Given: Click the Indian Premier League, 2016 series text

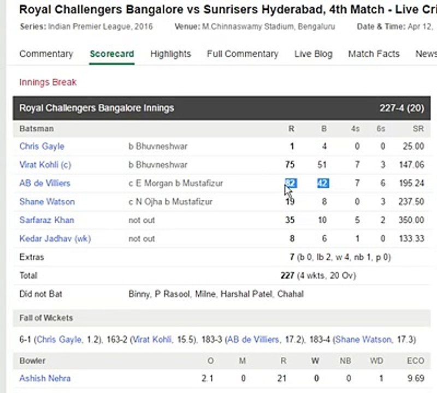Looking at the screenshot, I should click(x=101, y=27).
